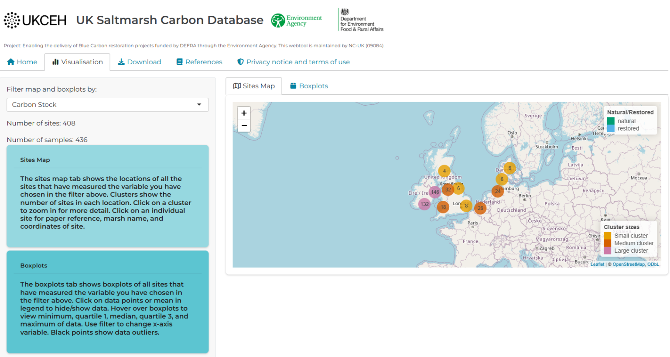Viewport: 670px width, 357px height.
Task: Click the Oslo label on the map
Action: pyautogui.click(x=512, y=133)
